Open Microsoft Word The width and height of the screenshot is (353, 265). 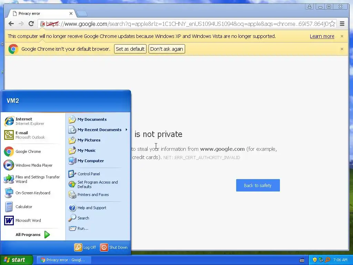coord(33,220)
